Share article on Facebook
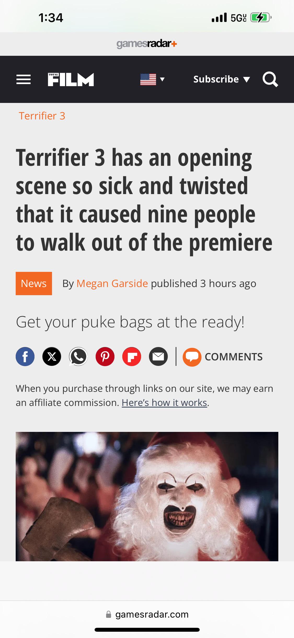Image resolution: width=294 pixels, height=638 pixels. pyautogui.click(x=25, y=356)
